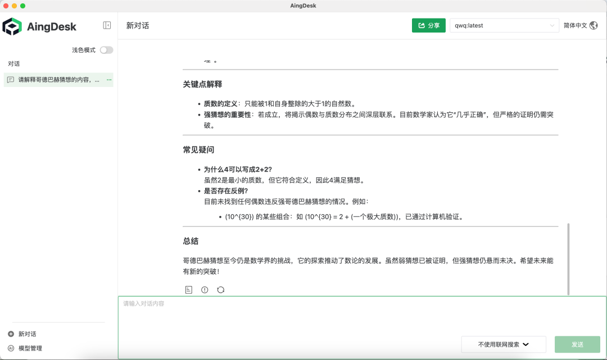Open the qwq:latest model dropdown

point(504,25)
